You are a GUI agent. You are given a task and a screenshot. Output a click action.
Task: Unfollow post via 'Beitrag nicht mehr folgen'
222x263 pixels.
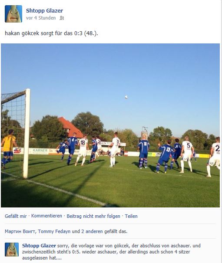[93, 216]
